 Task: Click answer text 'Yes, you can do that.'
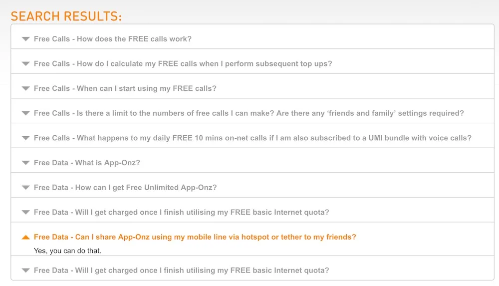[67, 251]
